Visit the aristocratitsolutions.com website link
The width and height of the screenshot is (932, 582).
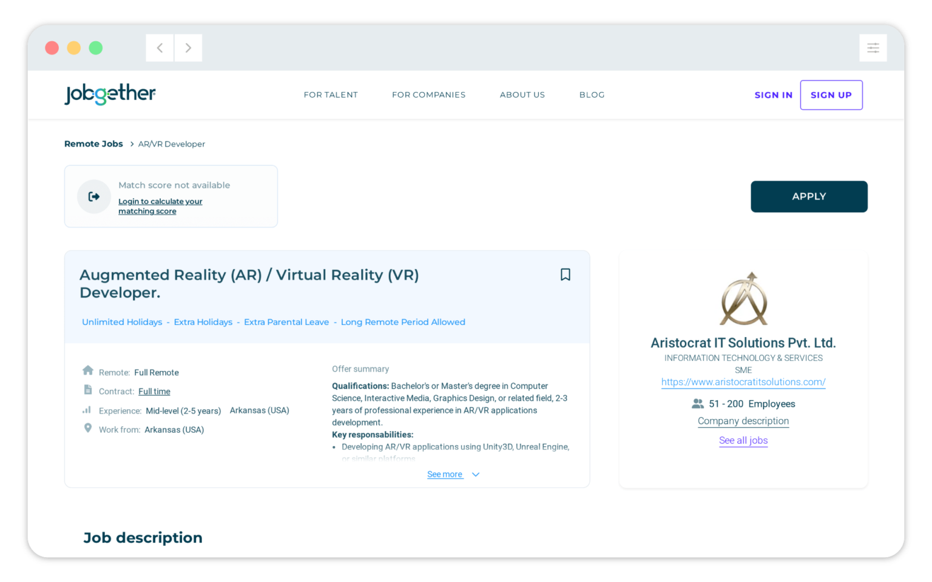pos(743,382)
